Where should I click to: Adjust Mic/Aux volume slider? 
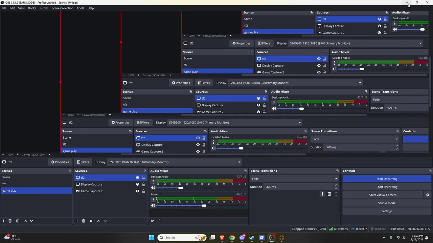(204, 206)
